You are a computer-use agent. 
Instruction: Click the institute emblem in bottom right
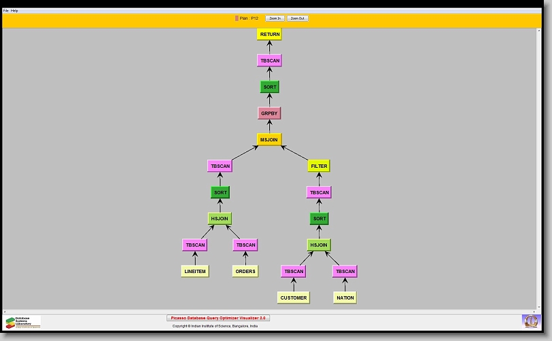[530, 321]
